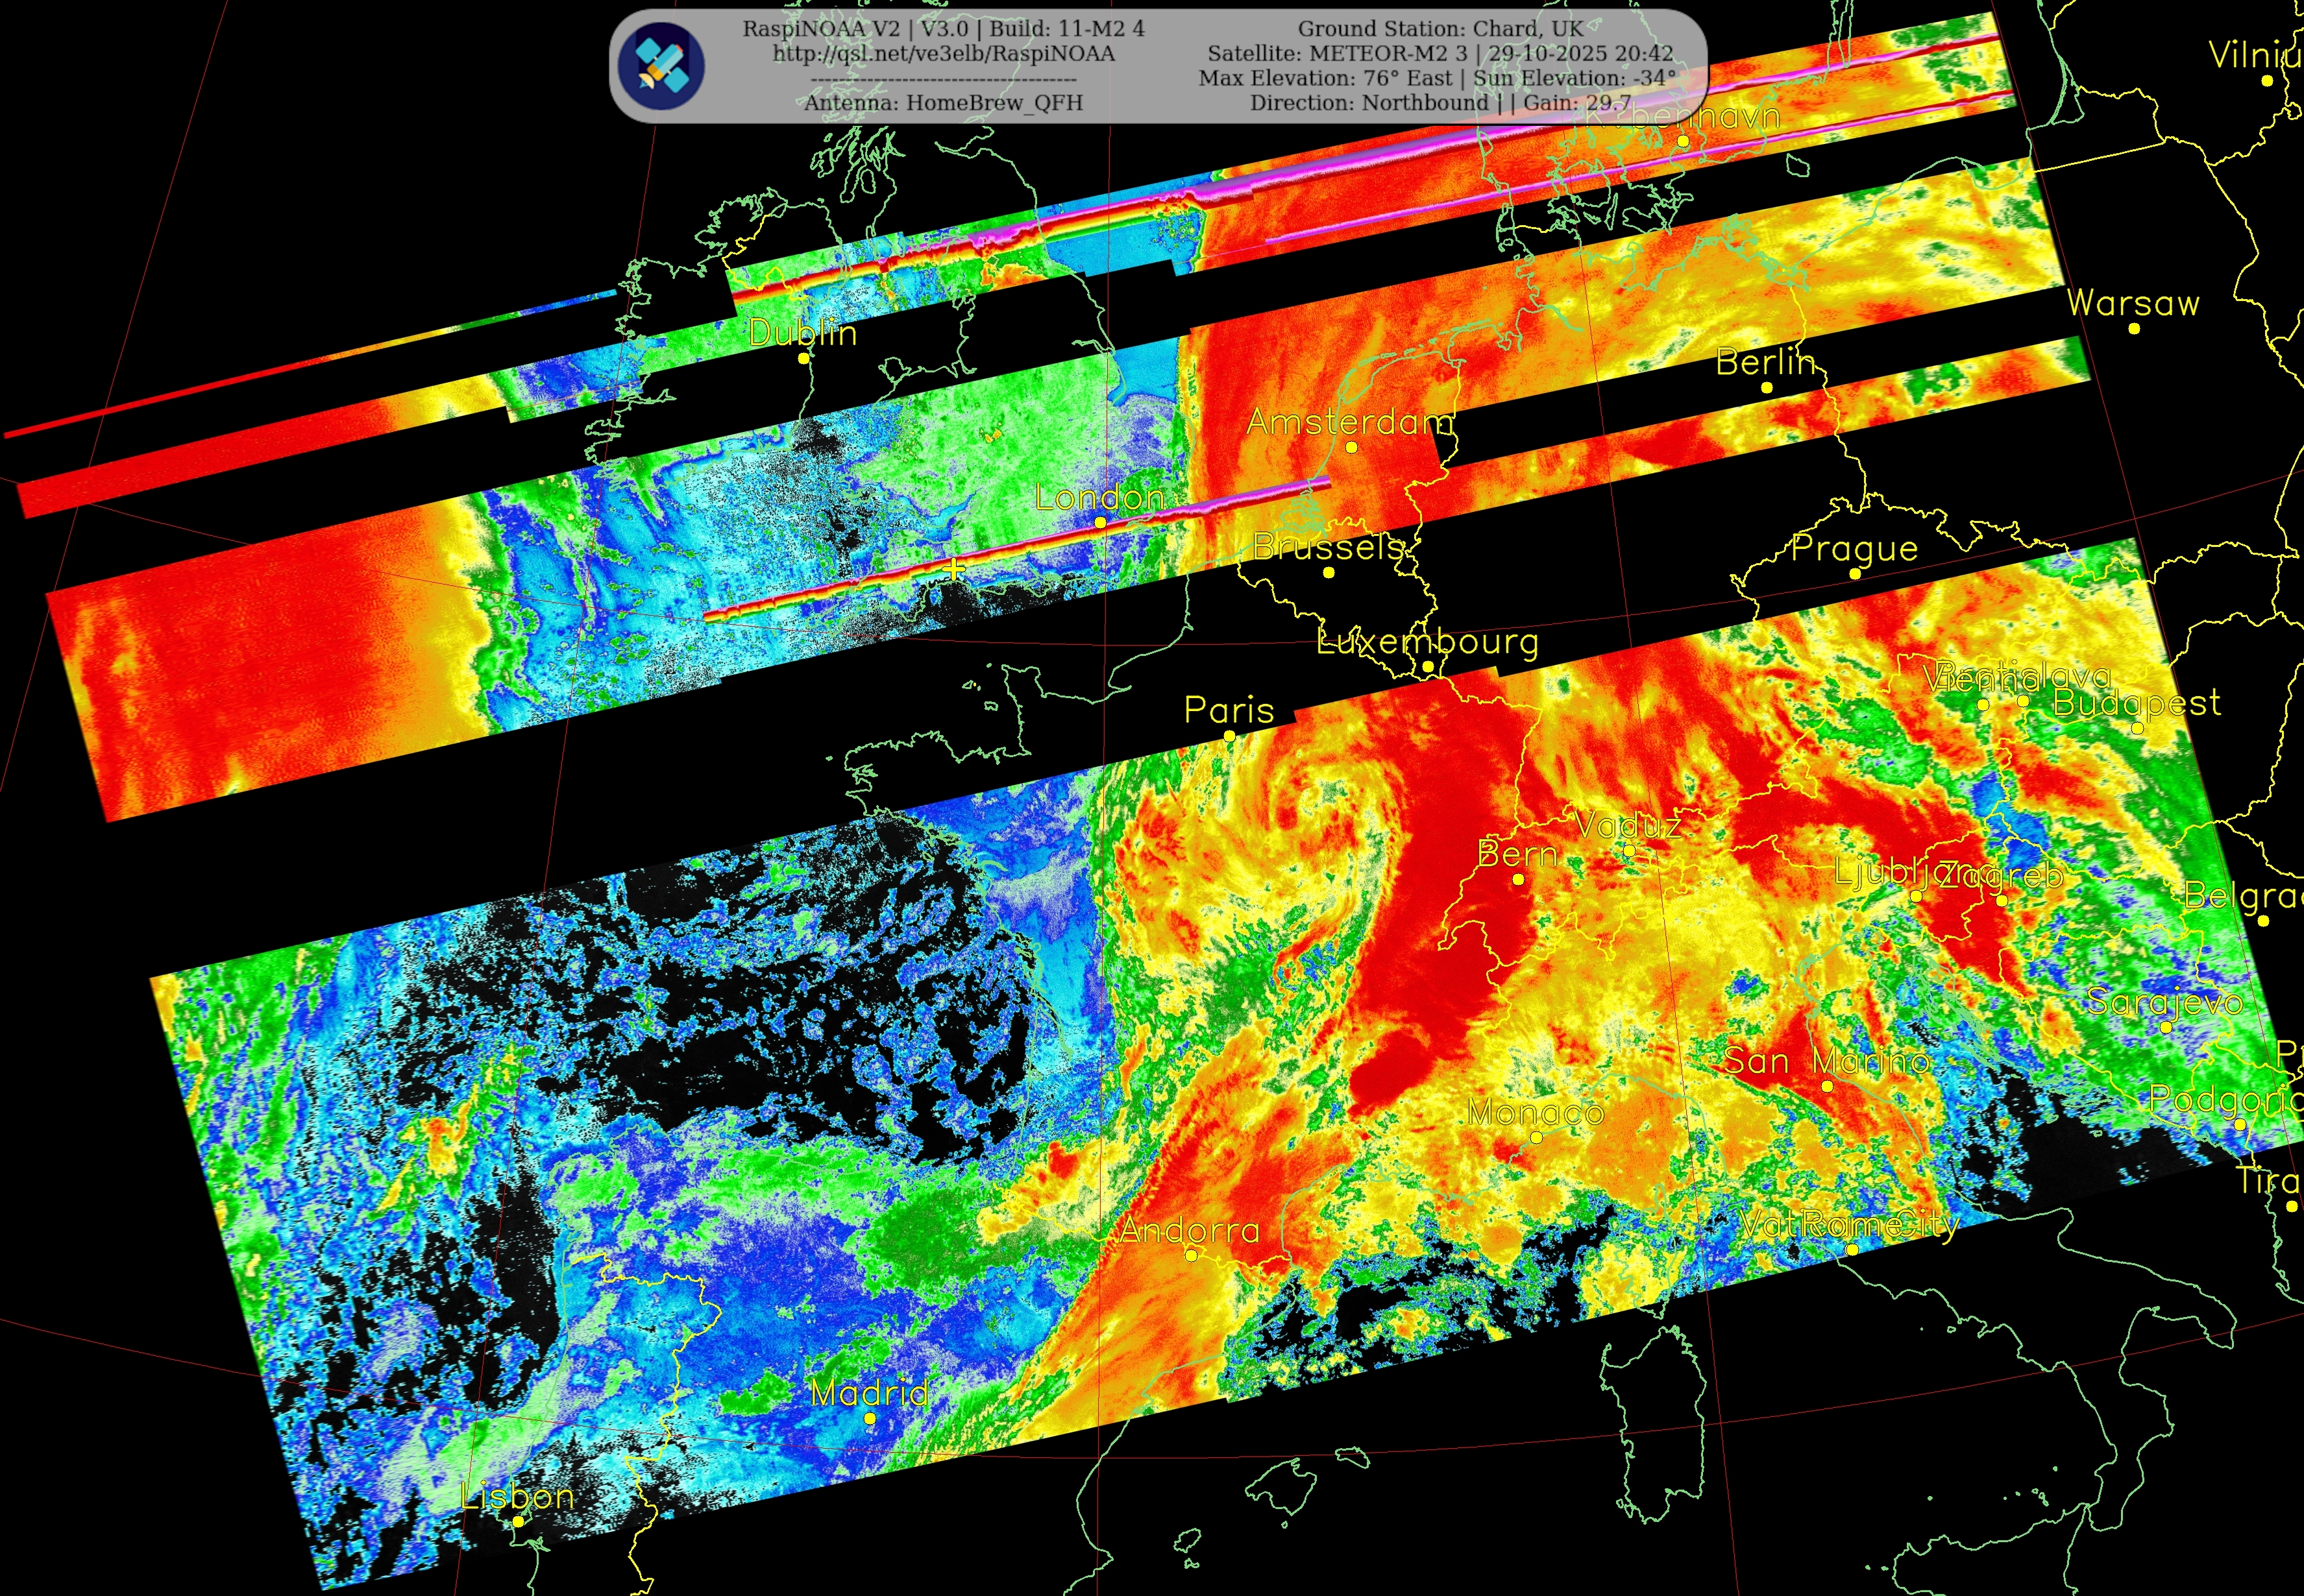Select the Luxembourg label text

pyautogui.click(x=1428, y=641)
